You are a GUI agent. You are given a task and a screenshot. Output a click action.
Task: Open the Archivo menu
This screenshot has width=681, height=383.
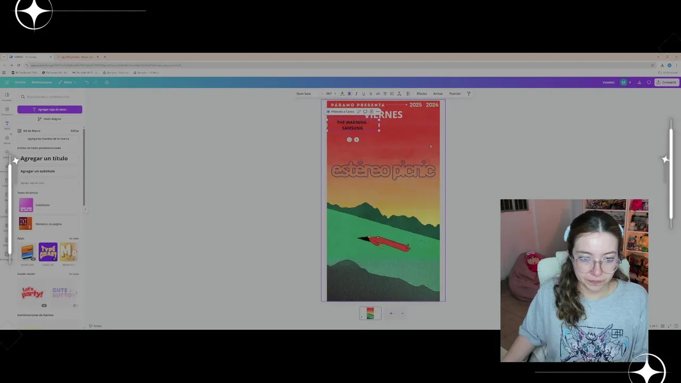click(x=20, y=82)
